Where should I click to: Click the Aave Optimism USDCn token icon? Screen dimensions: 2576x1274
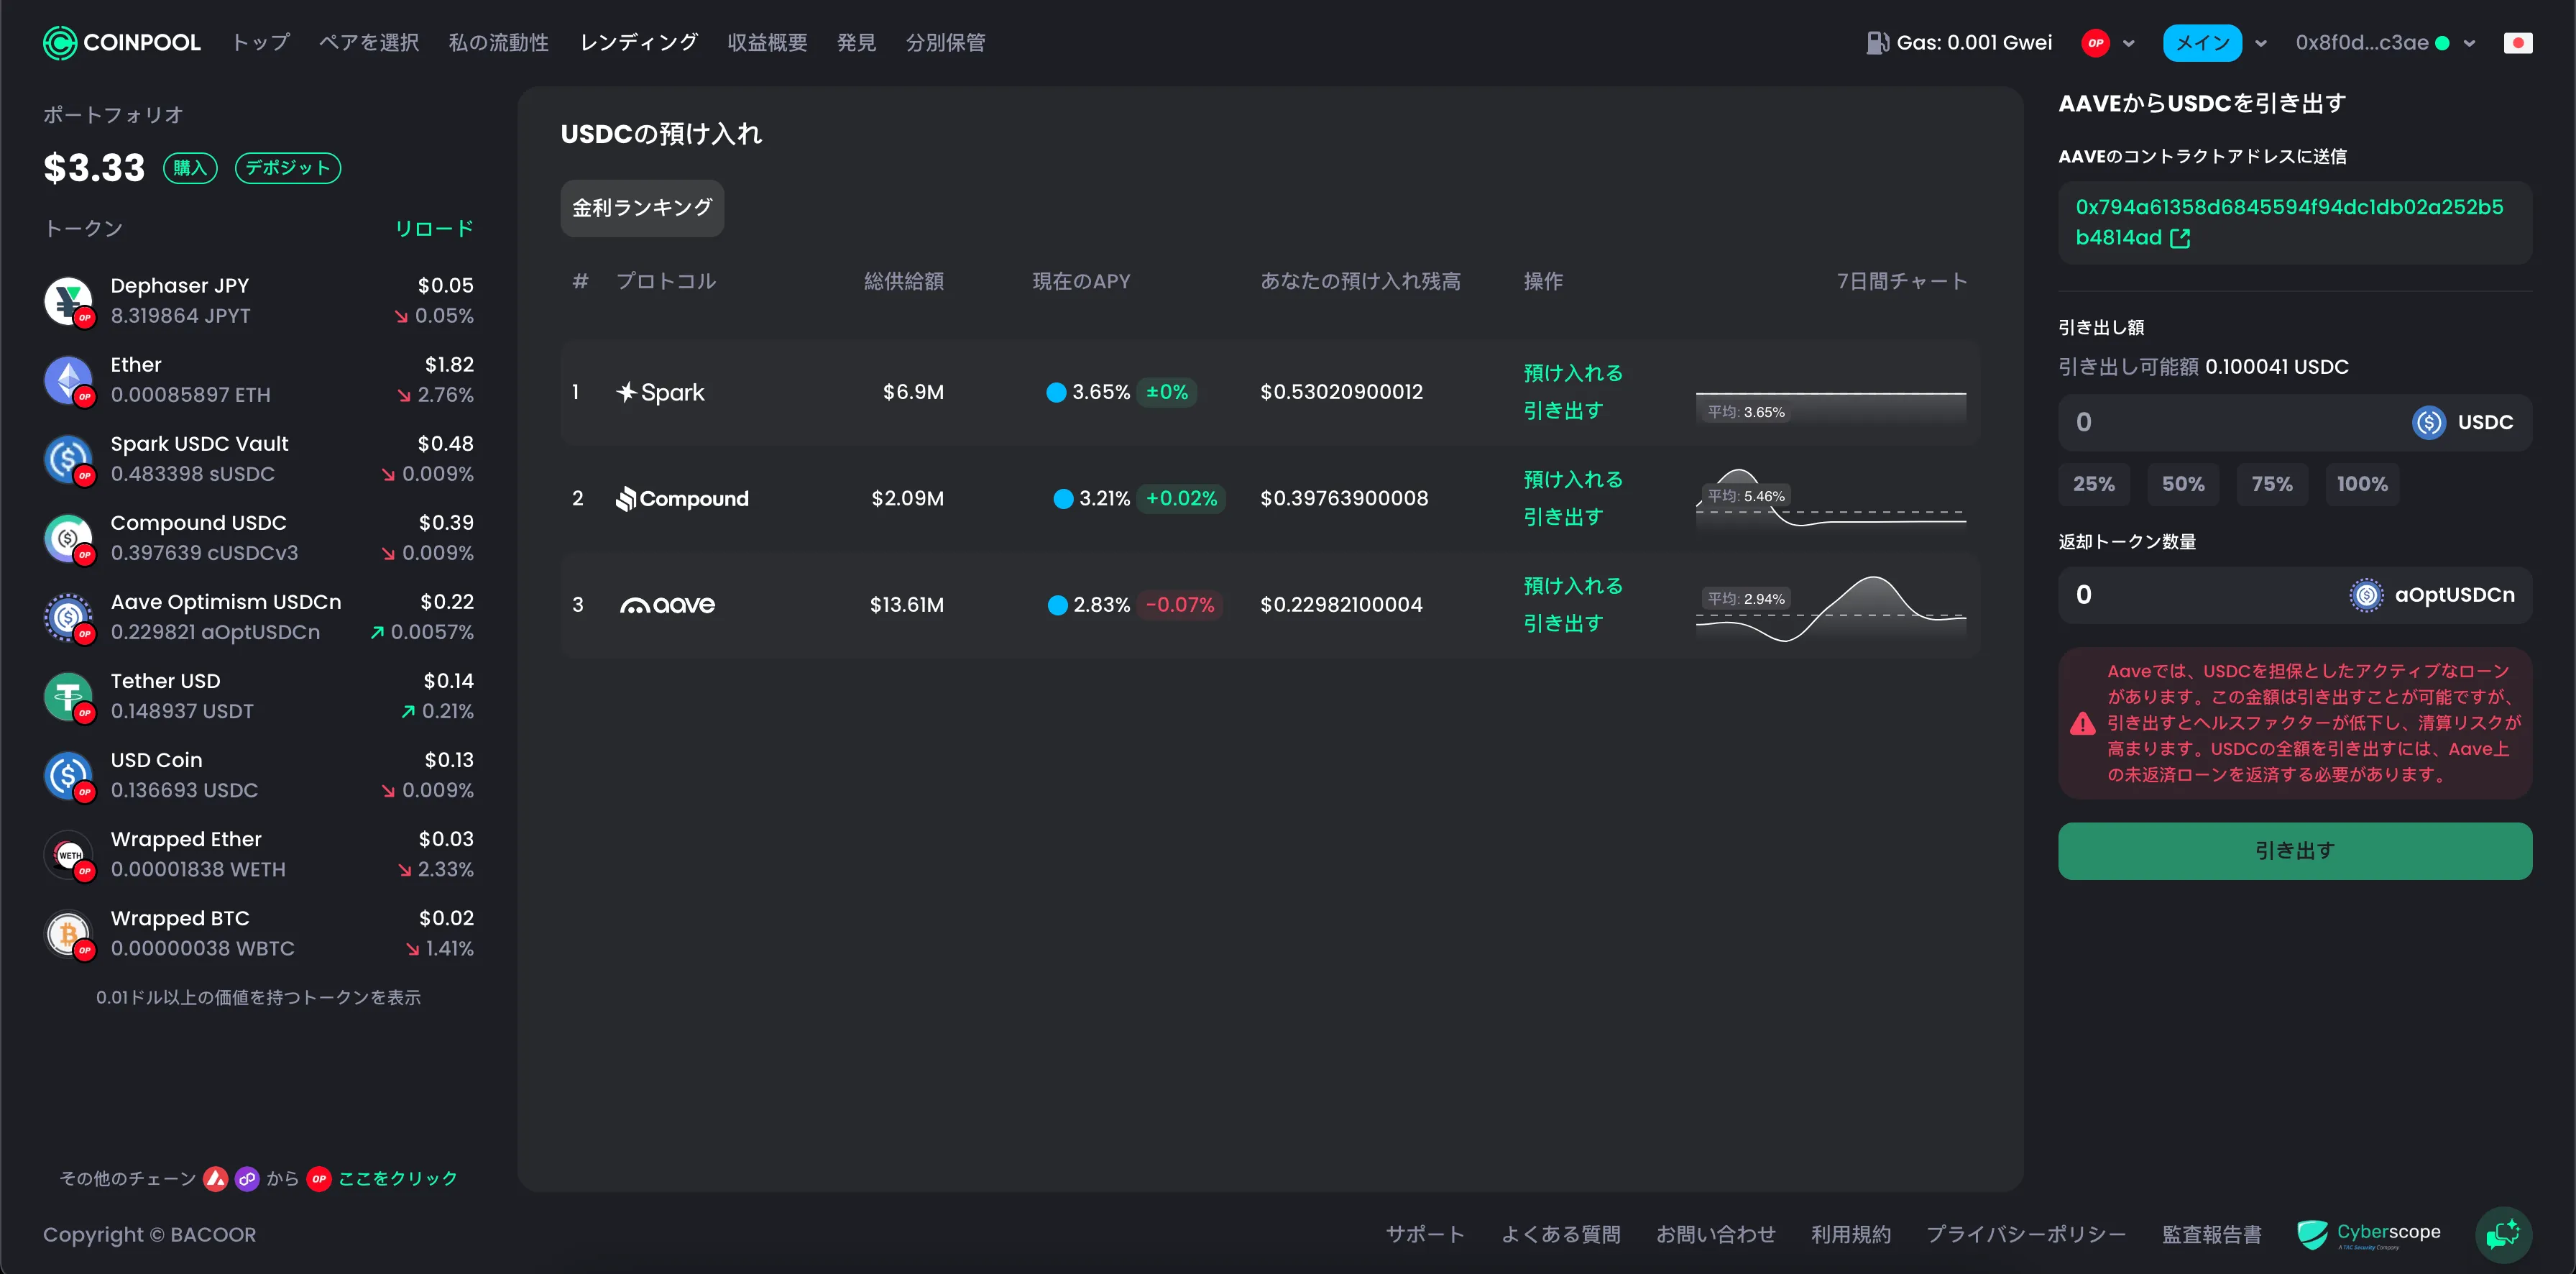pos(68,617)
